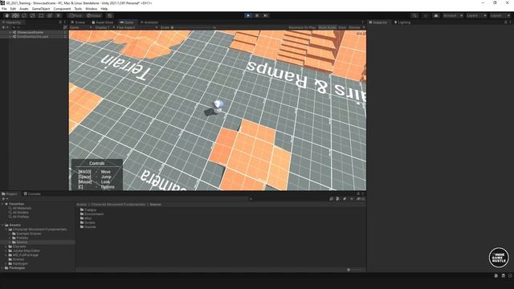The width and height of the screenshot is (514, 289).
Task: Open the Gizmos dropdown
Action: point(357,27)
